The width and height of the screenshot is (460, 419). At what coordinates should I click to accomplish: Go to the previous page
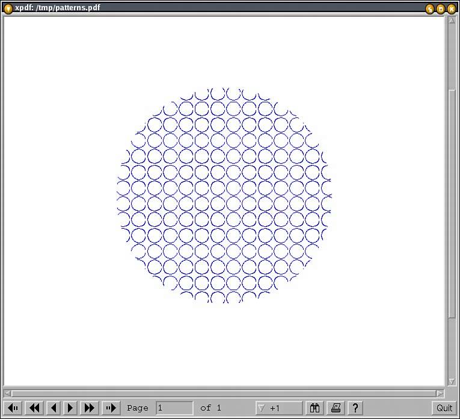pyautogui.click(x=54, y=408)
